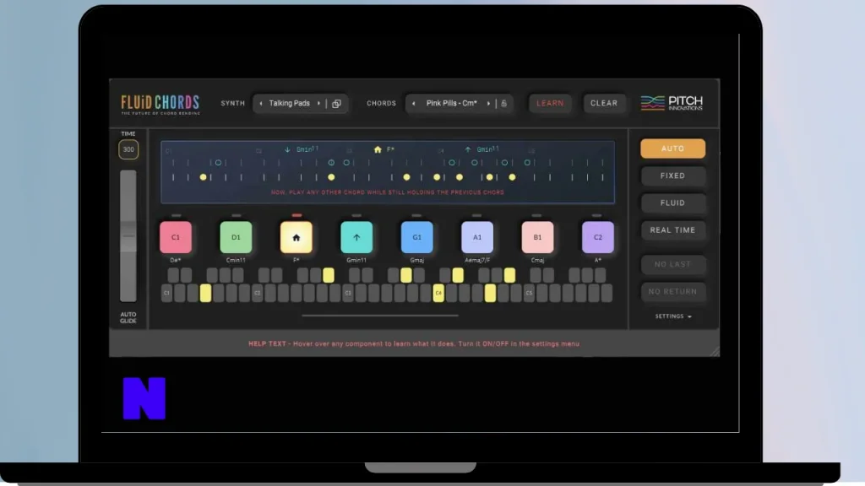This screenshot has height=486, width=865.
Task: Go to next chord set arrow
Action: click(x=488, y=103)
